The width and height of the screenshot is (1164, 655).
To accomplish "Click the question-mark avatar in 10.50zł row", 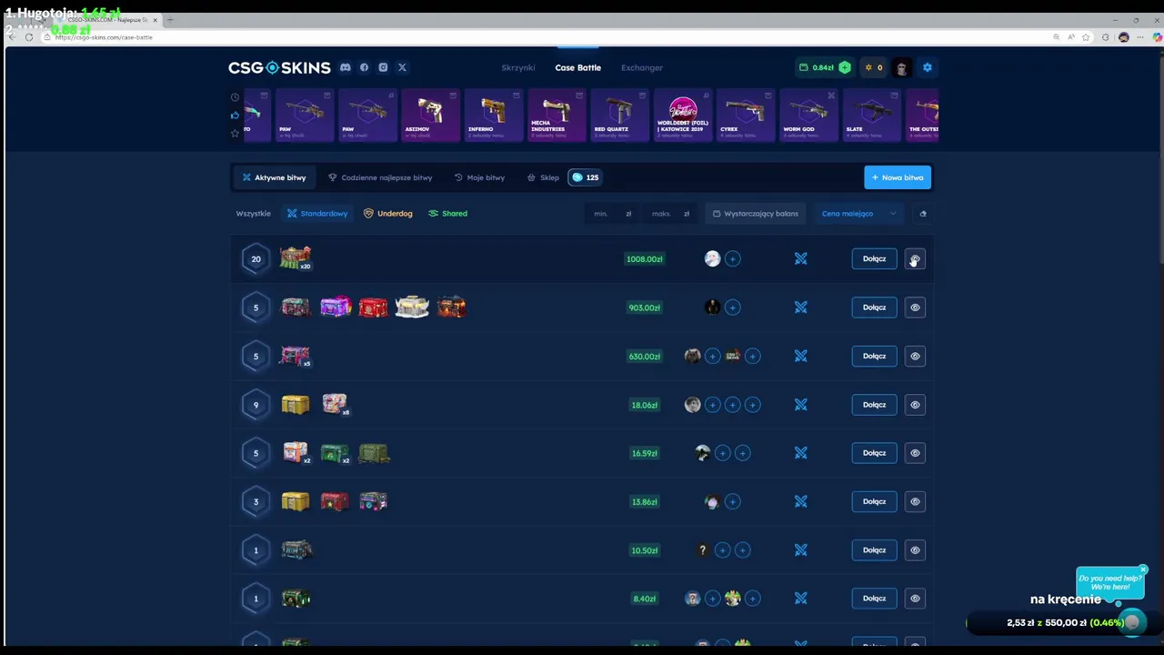I will pos(702,550).
